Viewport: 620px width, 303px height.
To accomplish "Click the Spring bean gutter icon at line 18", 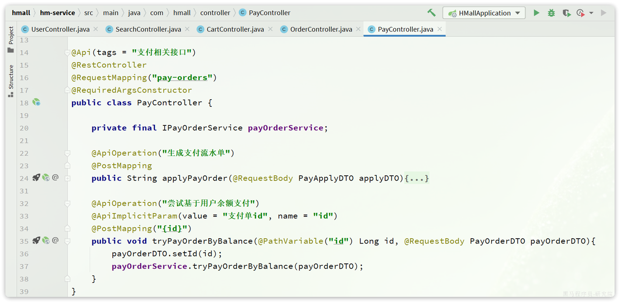I will tap(36, 102).
